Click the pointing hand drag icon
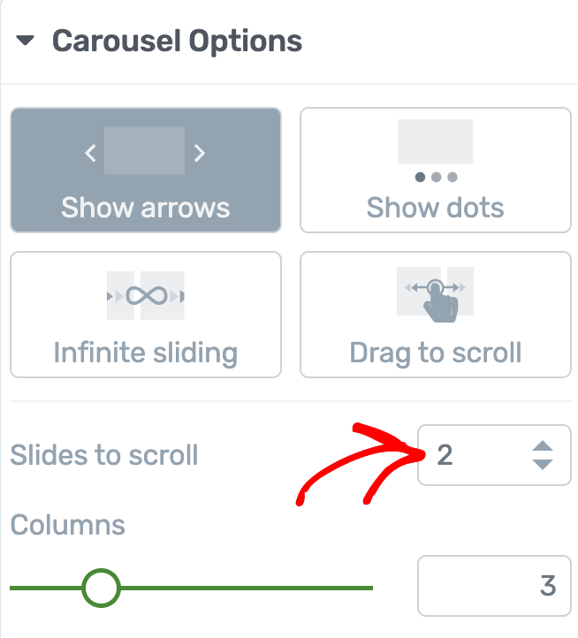This screenshot has width=578, height=638. 440,301
